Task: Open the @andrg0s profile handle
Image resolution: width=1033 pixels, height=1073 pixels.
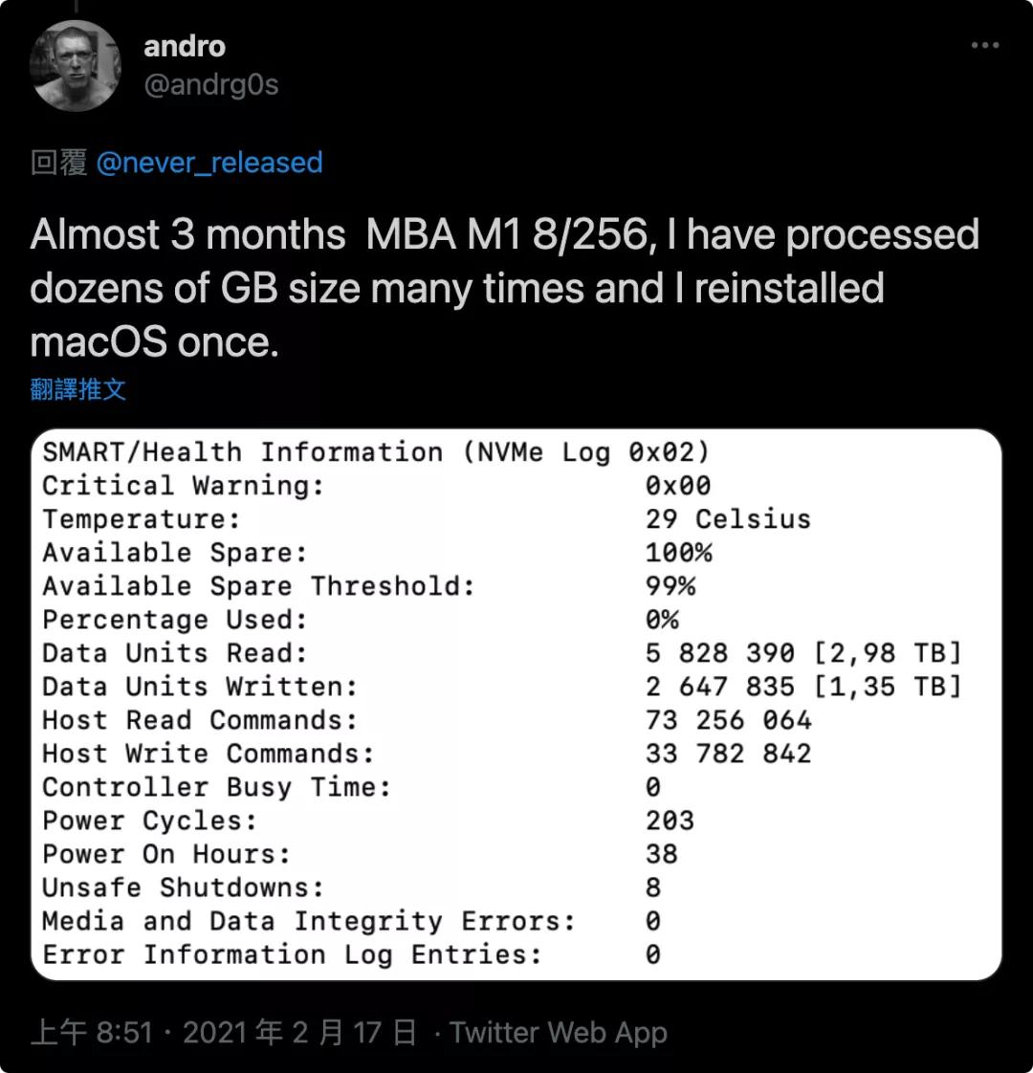Action: (x=212, y=86)
